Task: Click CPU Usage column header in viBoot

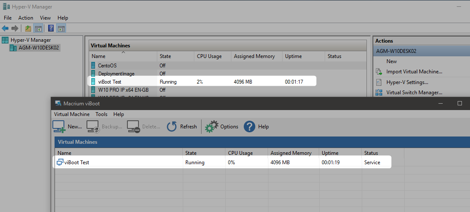Action: point(247,153)
